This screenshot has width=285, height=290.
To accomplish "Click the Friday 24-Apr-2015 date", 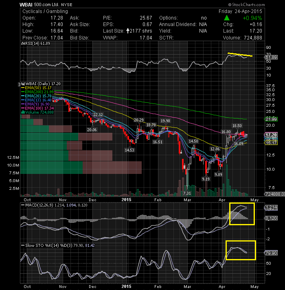I will tap(240, 11).
